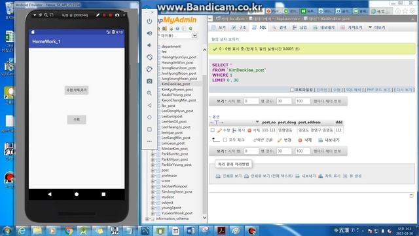The image size is (419, 236).
Task: Click the emulator rotate left icon
Action: (149, 57)
